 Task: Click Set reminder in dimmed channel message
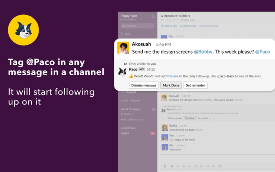coord(203,118)
